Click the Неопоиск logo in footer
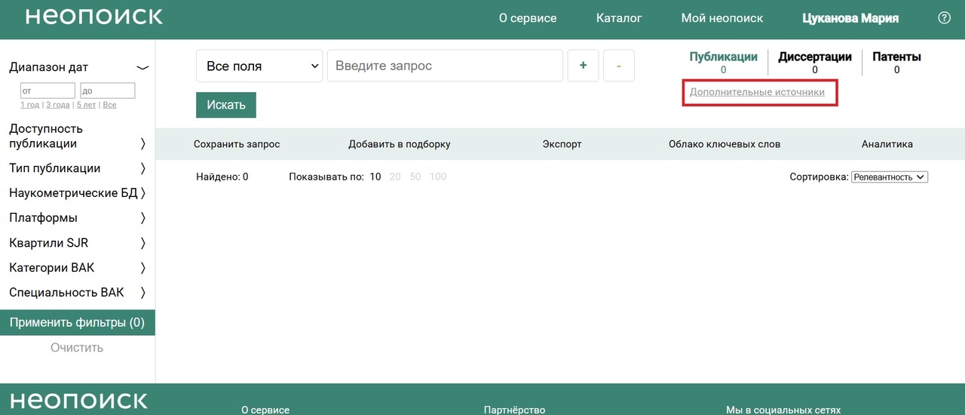Image resolution: width=965 pixels, height=415 pixels. (x=79, y=400)
